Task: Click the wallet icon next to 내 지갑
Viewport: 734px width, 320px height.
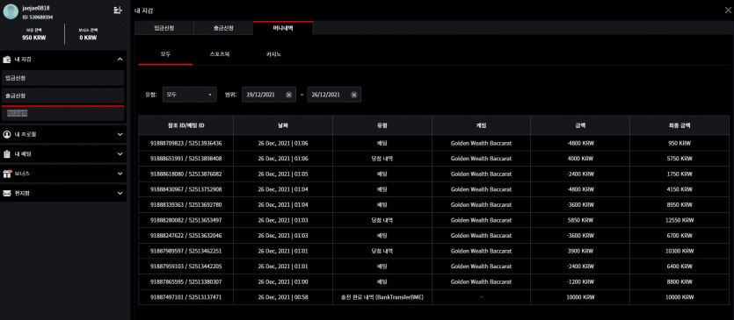Action: (7, 60)
